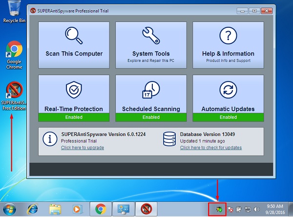Click SUPERAntiSpyware title bar logo icon

[x=33, y=11]
